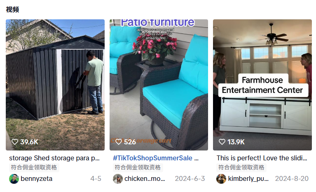Click 'This is perfect! Love the slidi...' title
Screen dimensions: 316x192
pyautogui.click(x=262, y=158)
